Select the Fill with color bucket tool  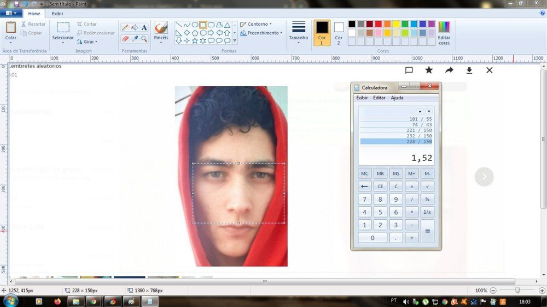[x=135, y=27]
